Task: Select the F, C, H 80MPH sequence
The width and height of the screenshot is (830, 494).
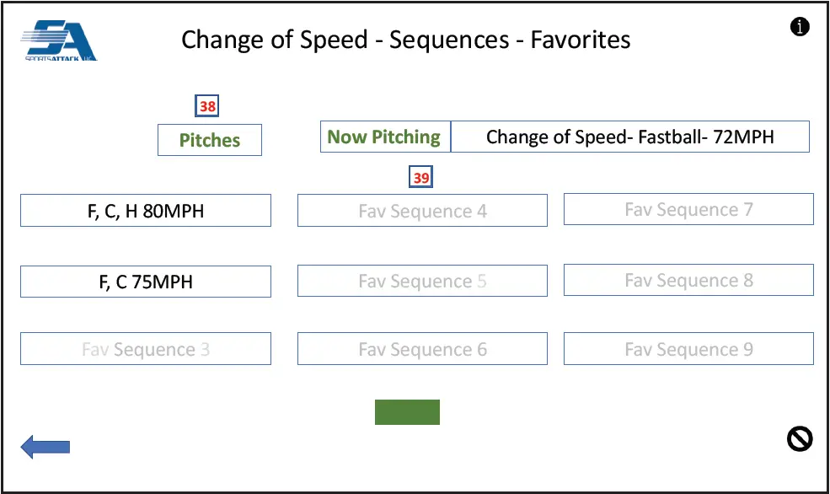Action: pos(146,211)
